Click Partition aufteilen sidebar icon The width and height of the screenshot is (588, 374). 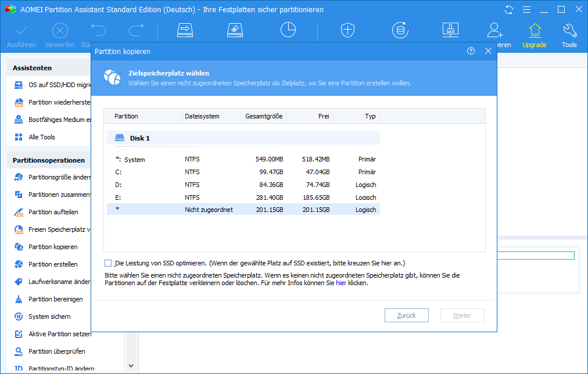click(x=19, y=212)
